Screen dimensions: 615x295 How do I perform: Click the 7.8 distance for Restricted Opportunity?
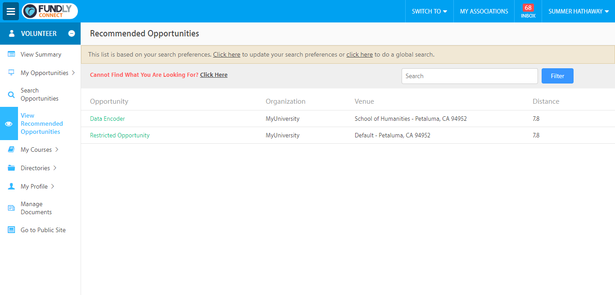536,135
